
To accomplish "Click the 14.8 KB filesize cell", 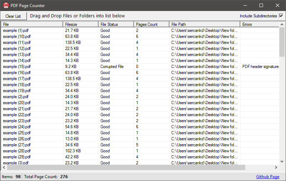I will click(72, 133).
